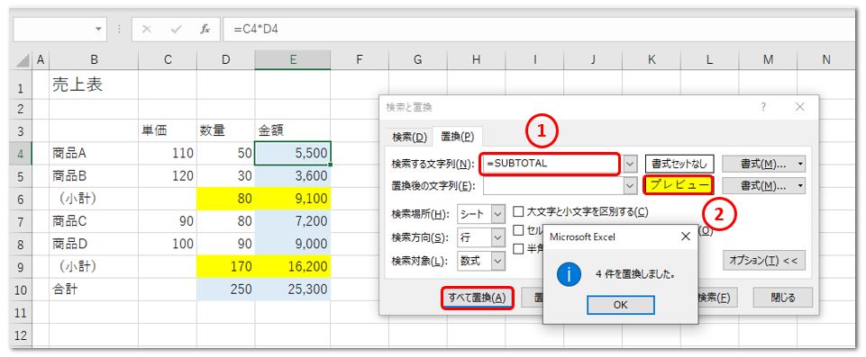This screenshot has height=357, width=866.
Task: Open 検索場所 シート dropdown
Action: tap(498, 214)
